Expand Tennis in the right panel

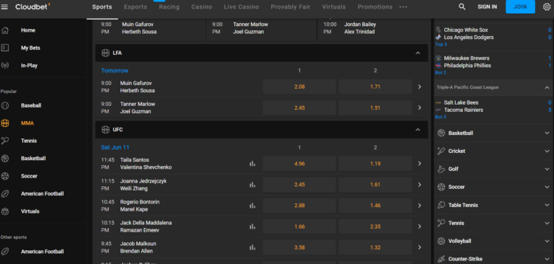[x=547, y=223]
